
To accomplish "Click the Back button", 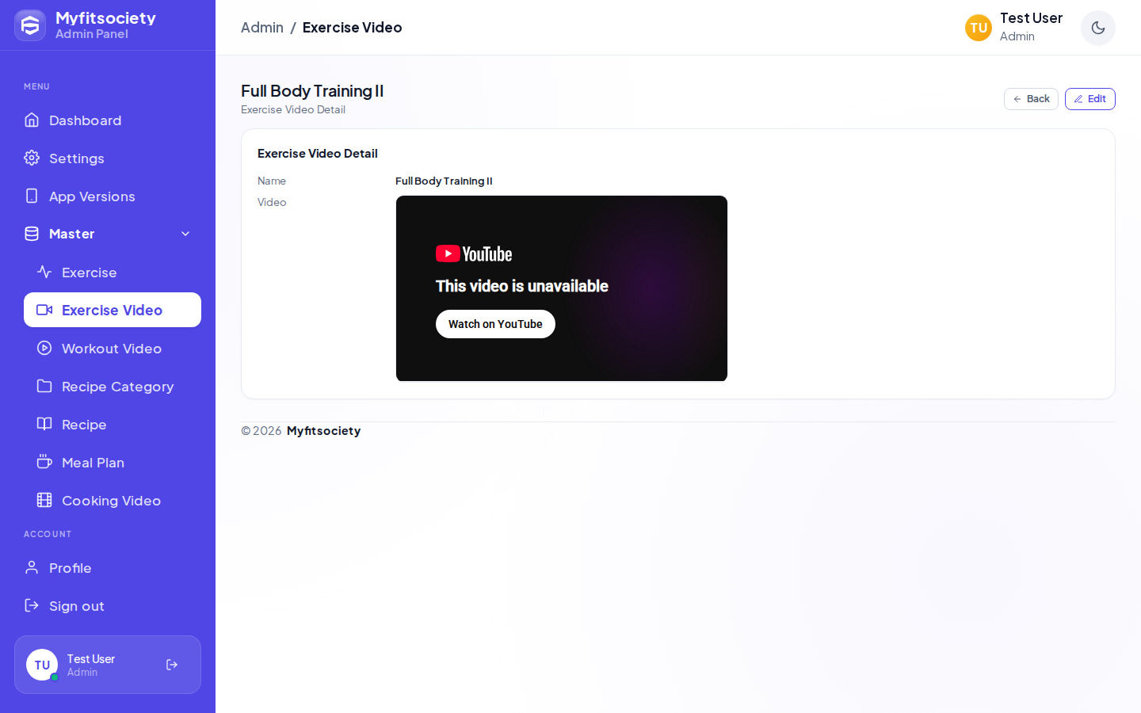I will tap(1031, 99).
